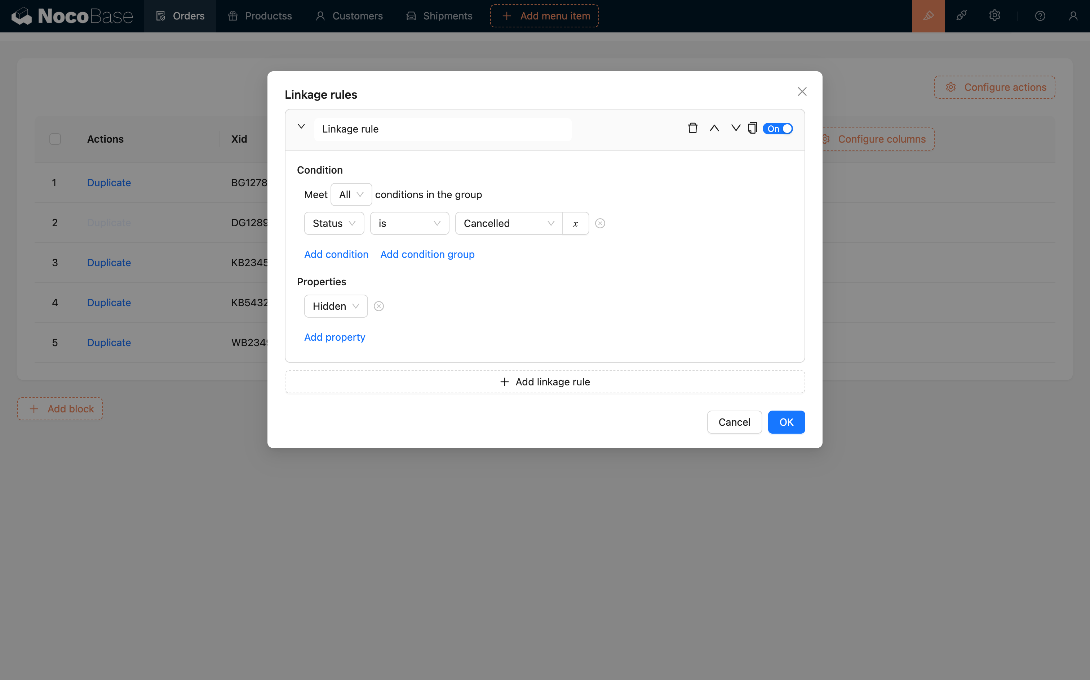Image resolution: width=1090 pixels, height=680 pixels.
Task: Click the variable x button
Action: tap(575, 224)
